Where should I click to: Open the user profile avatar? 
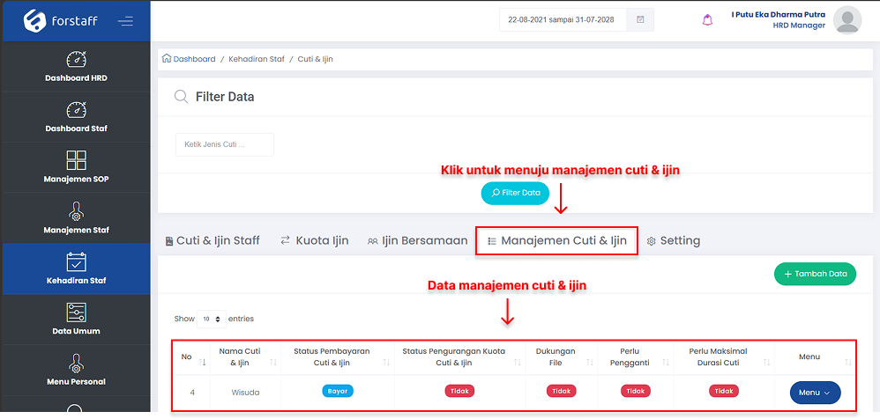point(846,20)
